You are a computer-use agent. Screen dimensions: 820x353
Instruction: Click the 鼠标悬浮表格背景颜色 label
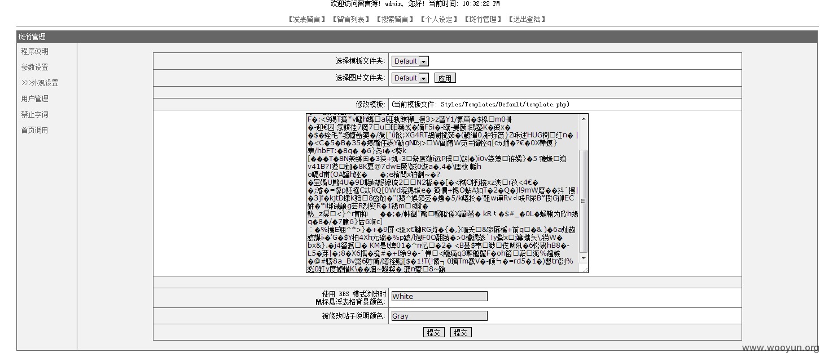pos(350,302)
